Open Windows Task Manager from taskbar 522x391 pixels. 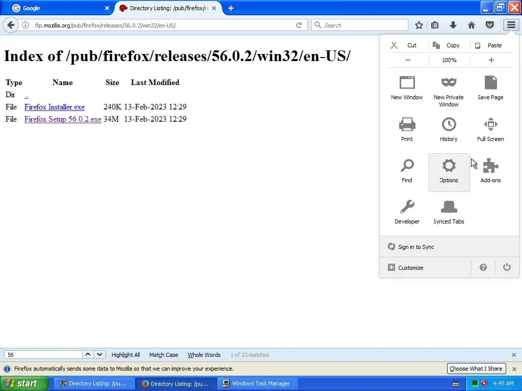(258, 383)
